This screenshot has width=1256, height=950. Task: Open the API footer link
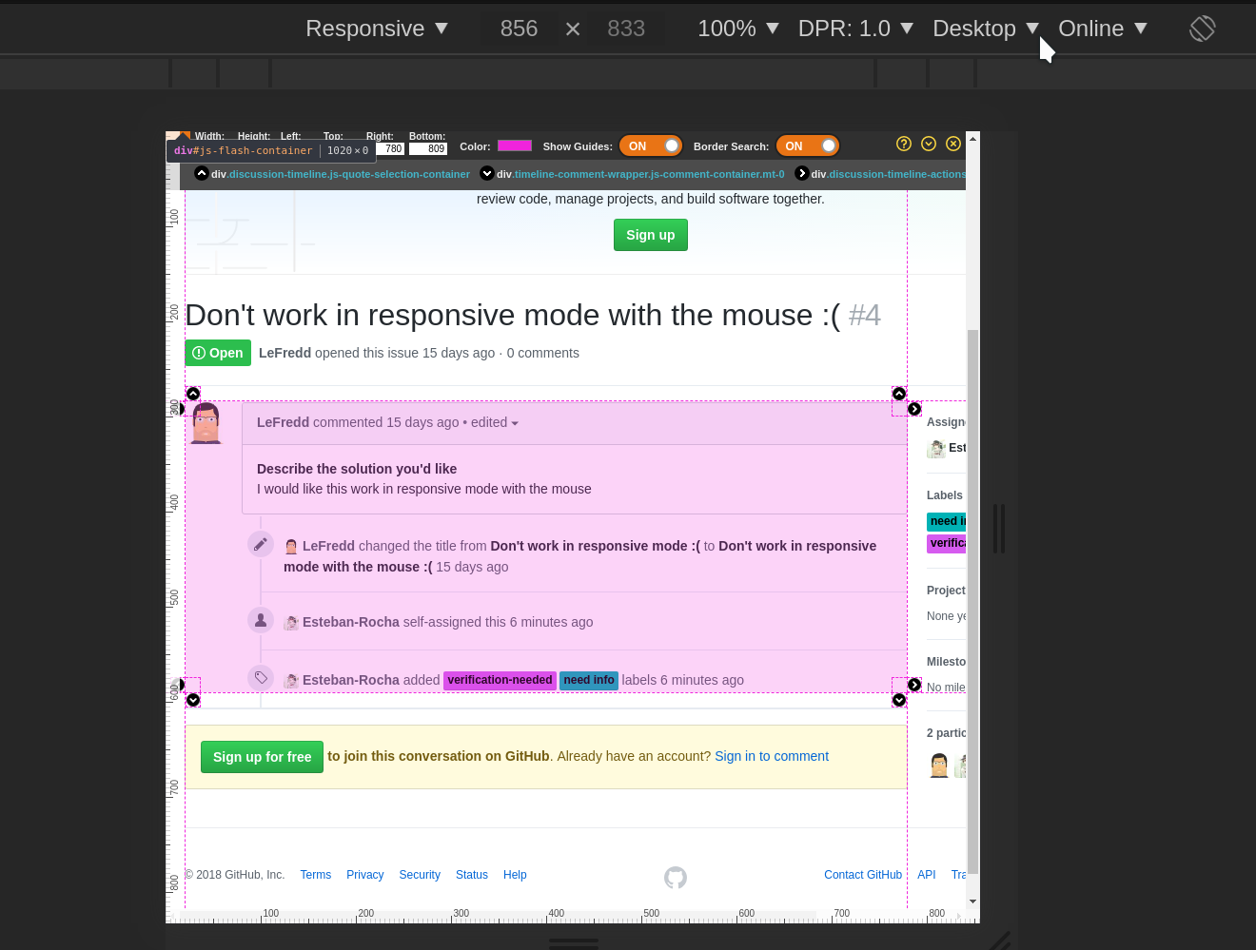pyautogui.click(x=927, y=875)
